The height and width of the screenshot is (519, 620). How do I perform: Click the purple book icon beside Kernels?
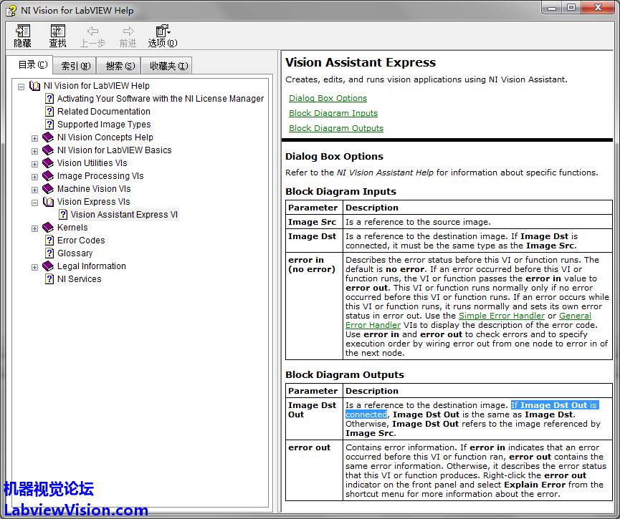pyautogui.click(x=49, y=228)
